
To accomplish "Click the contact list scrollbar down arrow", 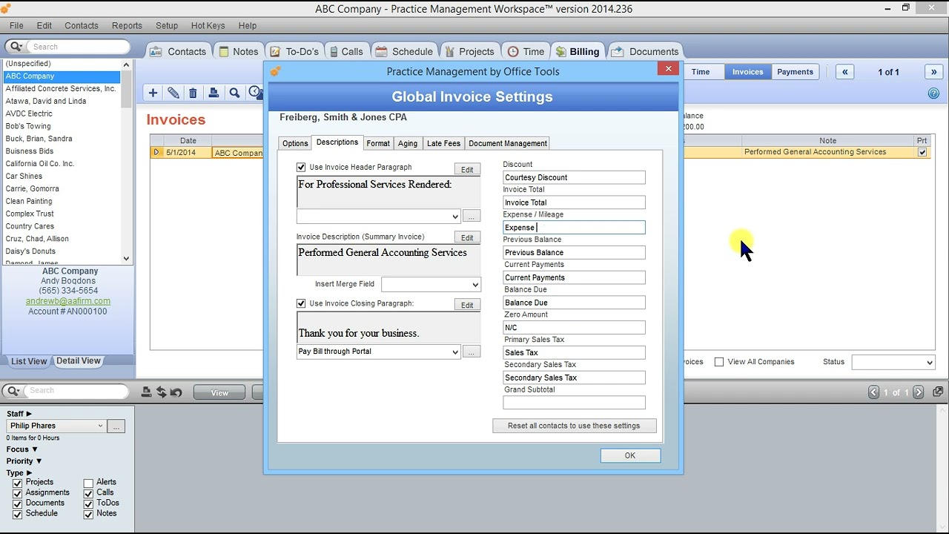I will (x=126, y=259).
